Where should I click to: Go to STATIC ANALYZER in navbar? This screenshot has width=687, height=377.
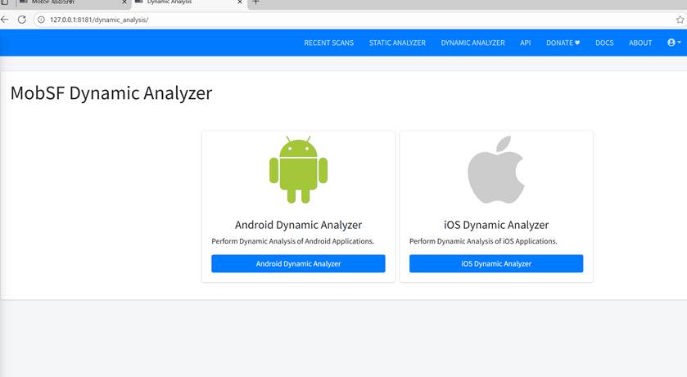397,43
